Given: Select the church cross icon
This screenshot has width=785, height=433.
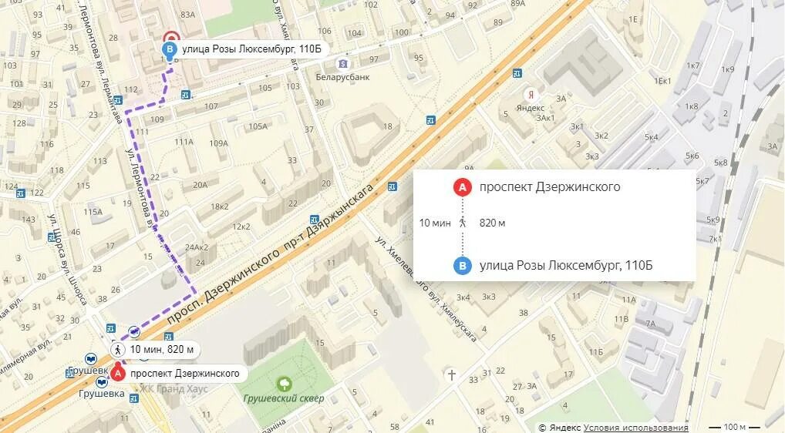Looking at the screenshot, I should 452,374.
